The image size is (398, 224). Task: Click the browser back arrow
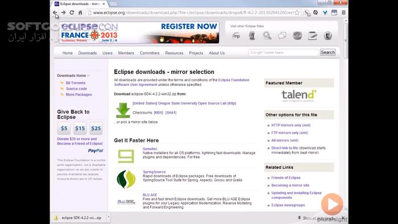pyautogui.click(x=55, y=13)
